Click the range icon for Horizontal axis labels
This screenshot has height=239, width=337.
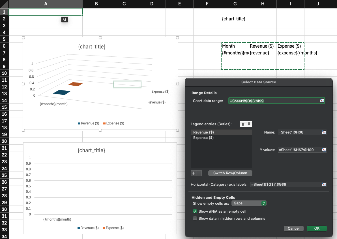[323, 184]
